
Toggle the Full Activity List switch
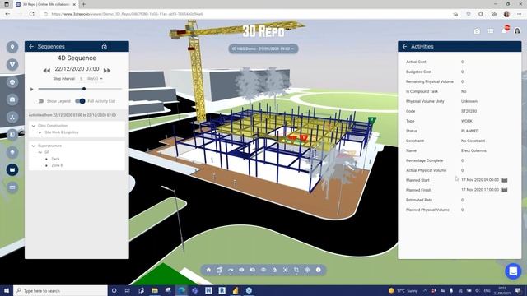[80, 101]
